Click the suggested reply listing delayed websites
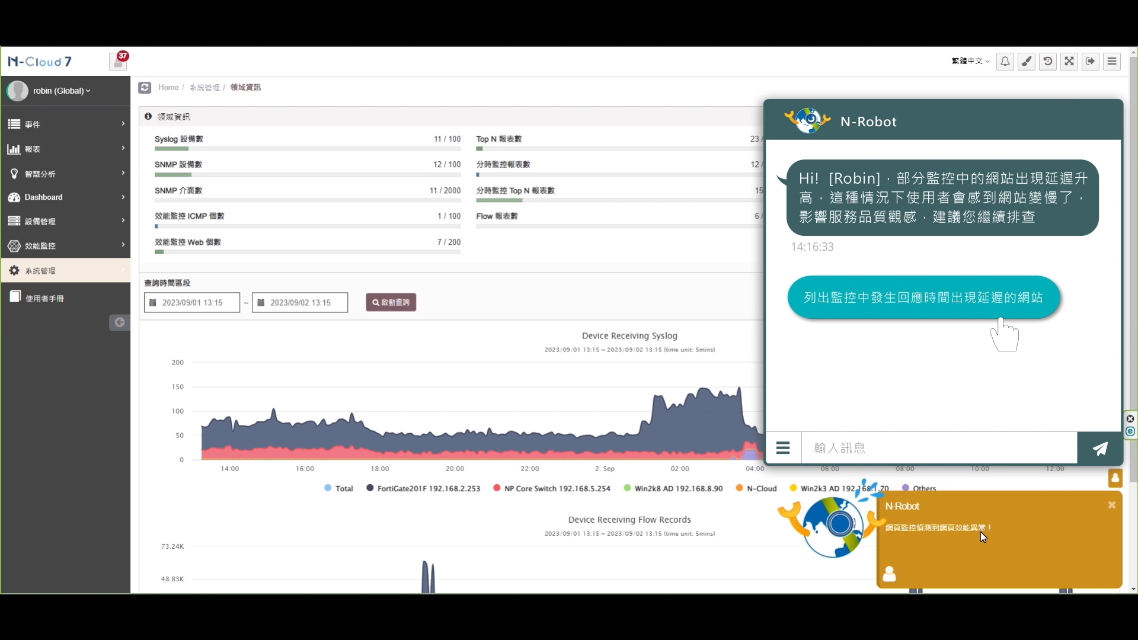The height and width of the screenshot is (640, 1138). pos(923,297)
